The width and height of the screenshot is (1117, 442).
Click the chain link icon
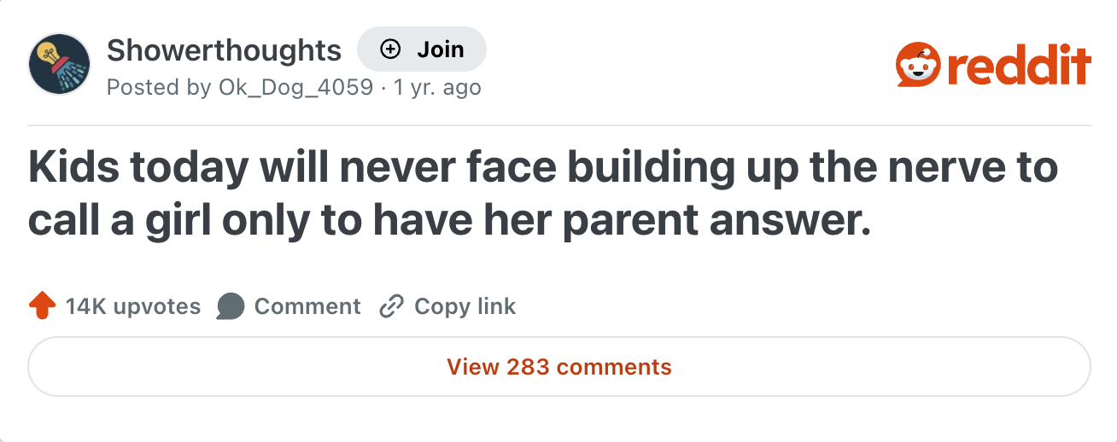[x=390, y=306]
